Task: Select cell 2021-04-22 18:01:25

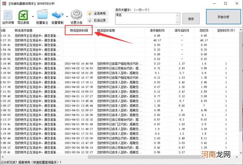Action: 79,73
